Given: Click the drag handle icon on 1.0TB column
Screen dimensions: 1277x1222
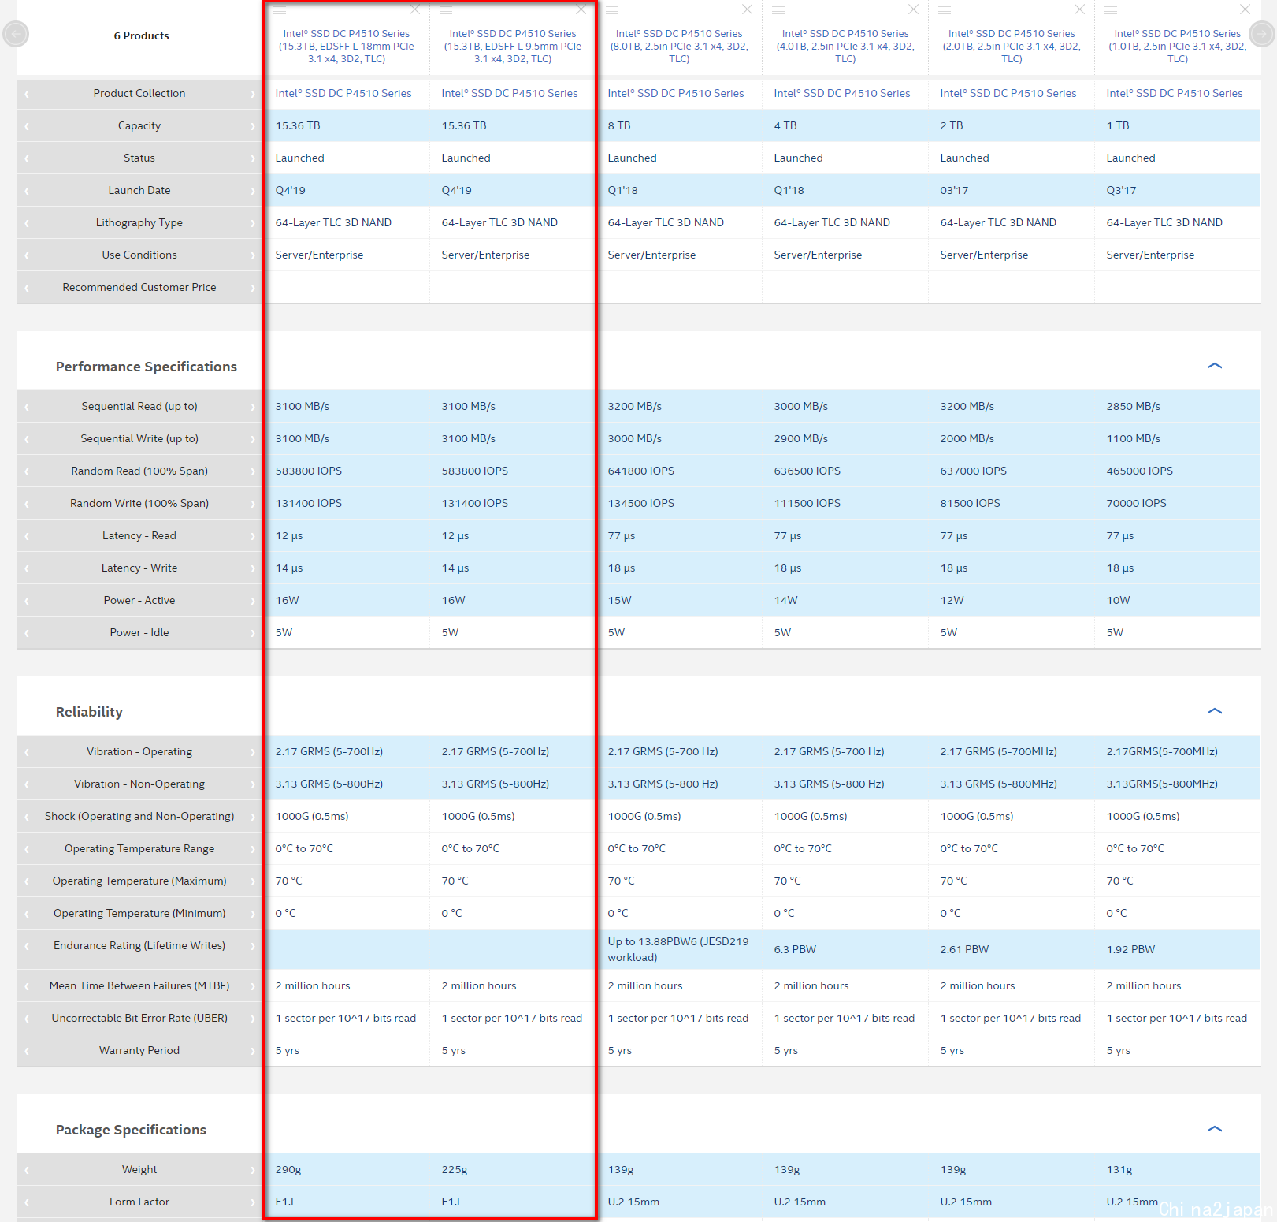Looking at the screenshot, I should (1111, 10).
